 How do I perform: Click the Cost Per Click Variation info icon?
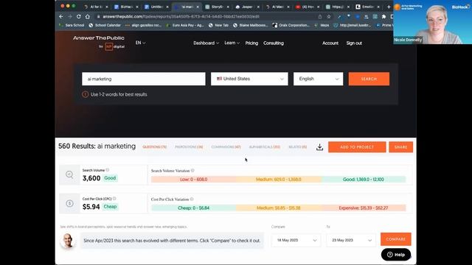(x=192, y=199)
